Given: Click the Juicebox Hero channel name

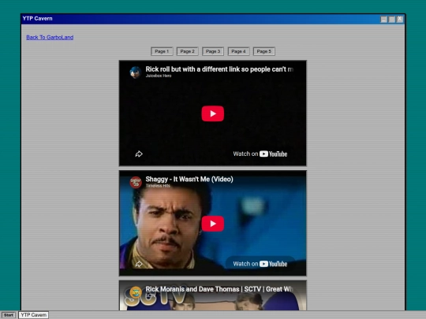Looking at the screenshot, I should [159, 76].
